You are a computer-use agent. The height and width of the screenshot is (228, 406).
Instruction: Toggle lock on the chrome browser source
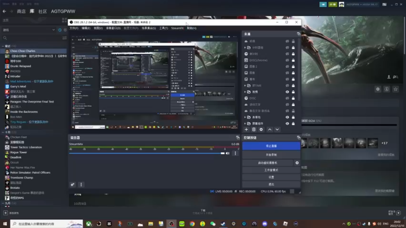click(x=293, y=60)
